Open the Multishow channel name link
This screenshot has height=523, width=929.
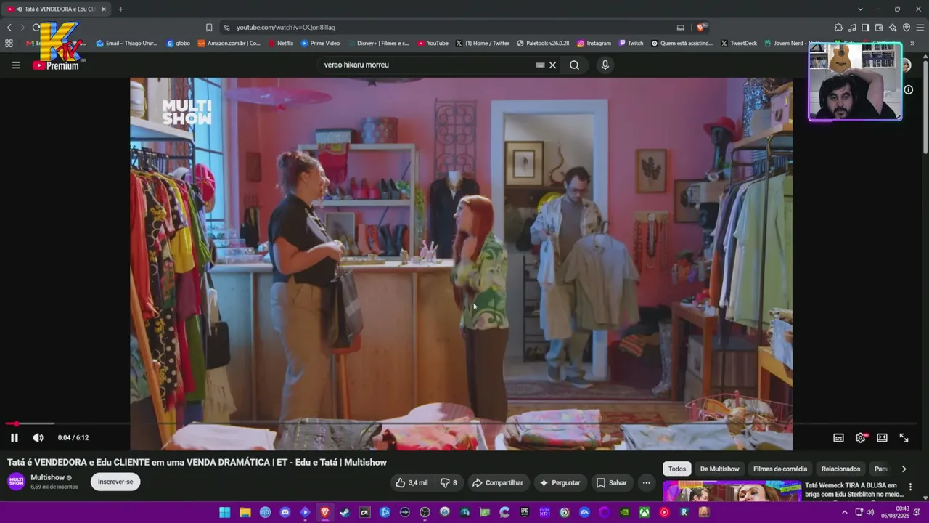click(48, 477)
